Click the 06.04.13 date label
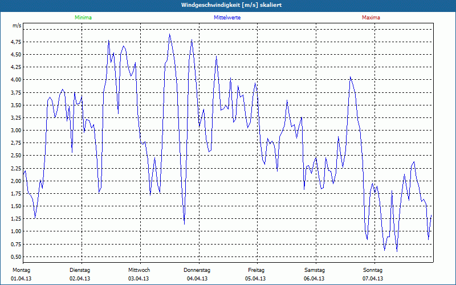 point(314,279)
